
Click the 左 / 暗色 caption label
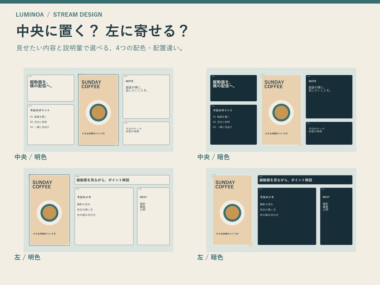pyautogui.click(x=210, y=257)
